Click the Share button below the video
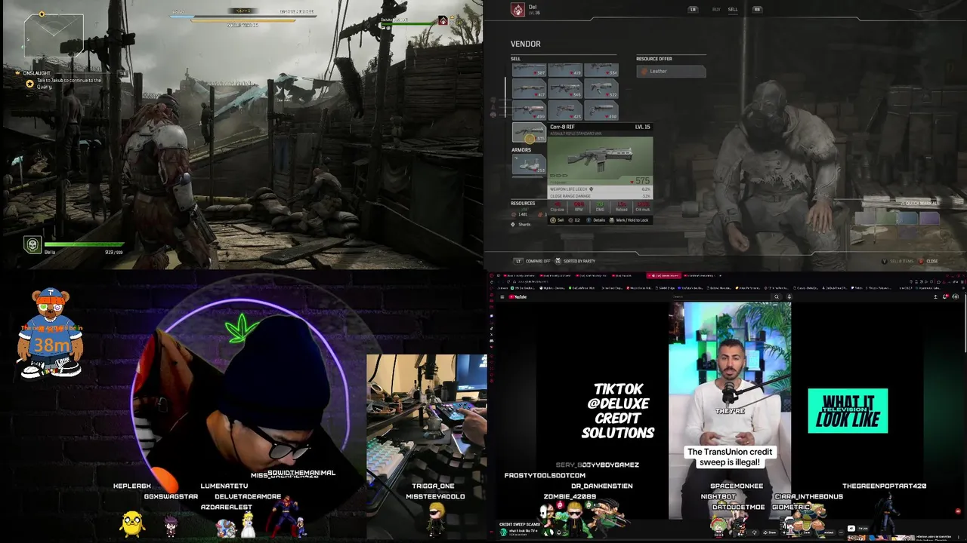 771,532
